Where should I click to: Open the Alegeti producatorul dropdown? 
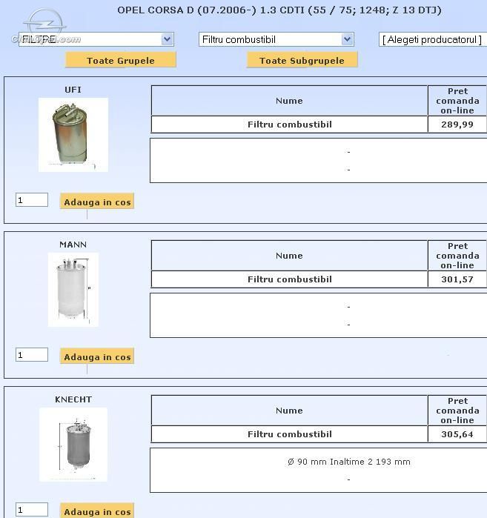(x=433, y=39)
